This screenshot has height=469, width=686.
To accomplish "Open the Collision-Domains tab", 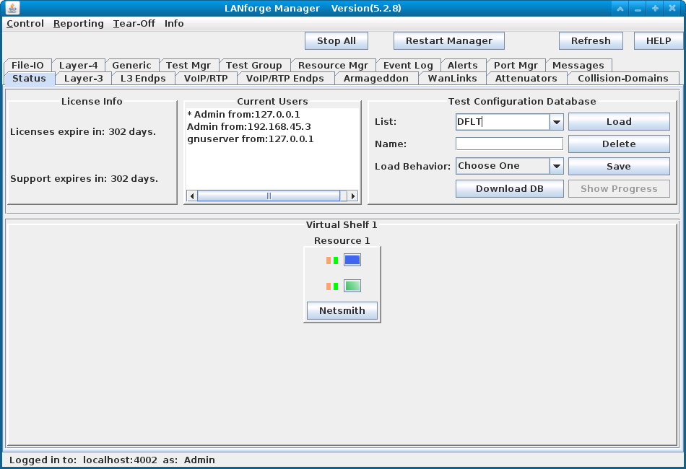I will click(x=623, y=78).
